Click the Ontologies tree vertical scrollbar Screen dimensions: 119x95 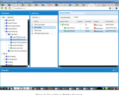coord(28,42)
